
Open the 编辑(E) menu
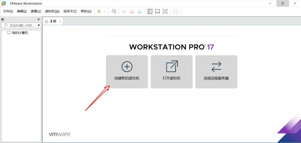[22, 11]
